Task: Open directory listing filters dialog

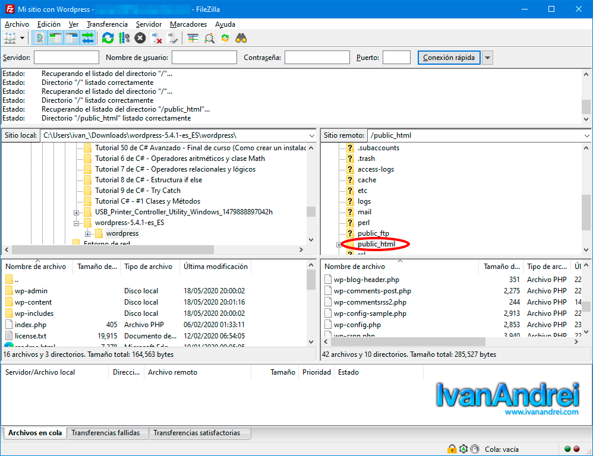Action: [x=193, y=38]
